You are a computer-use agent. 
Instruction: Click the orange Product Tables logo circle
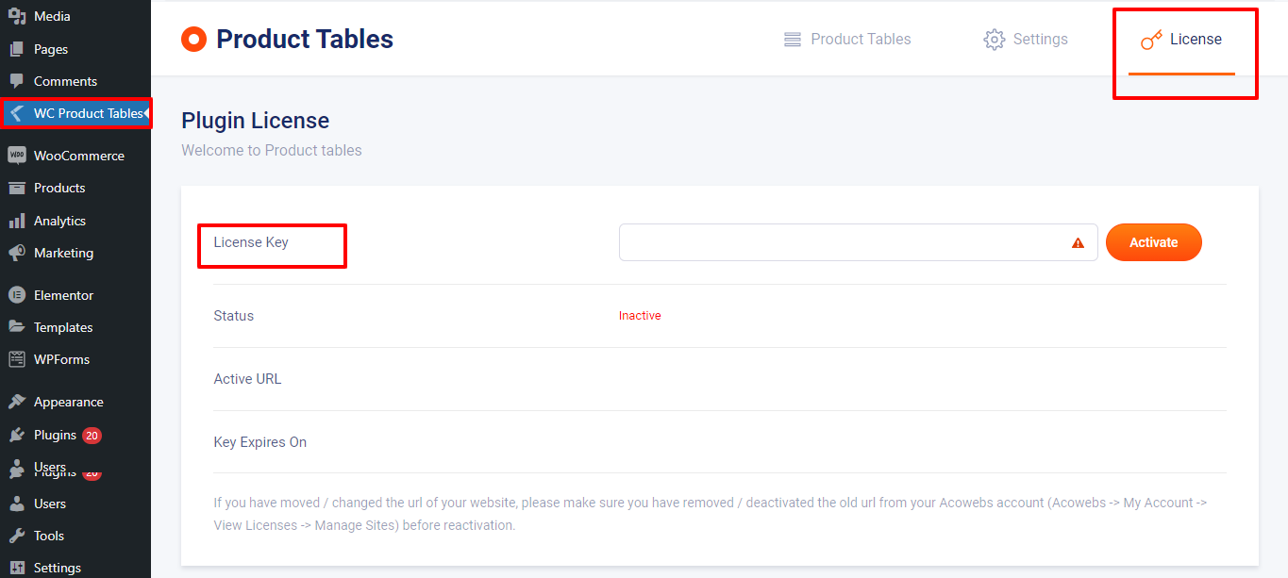pos(193,39)
